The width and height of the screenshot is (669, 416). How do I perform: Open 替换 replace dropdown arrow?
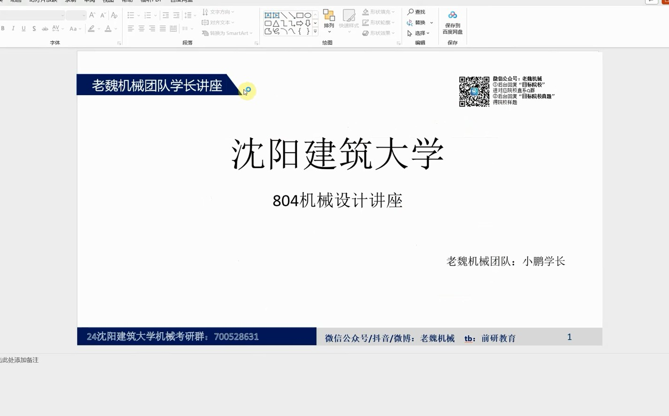coord(432,22)
